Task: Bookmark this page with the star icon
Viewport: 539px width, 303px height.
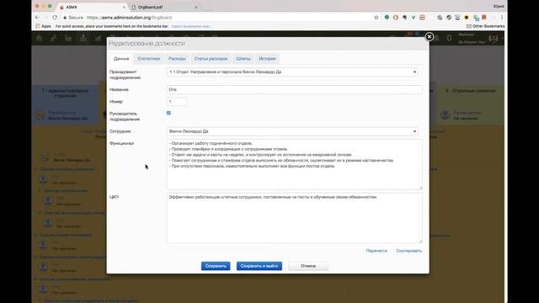Action: [376, 17]
